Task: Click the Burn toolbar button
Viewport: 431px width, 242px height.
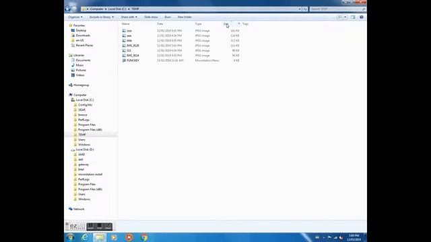Action: click(x=168, y=17)
